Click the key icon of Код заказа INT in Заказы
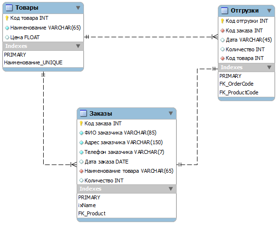This screenshot has height=225, width=278. pyautogui.click(x=81, y=123)
